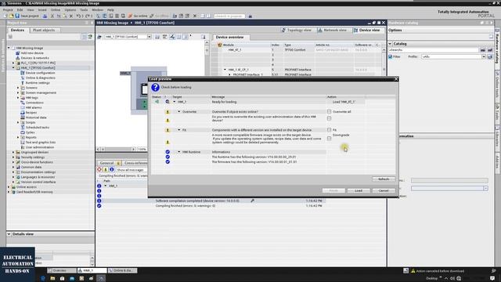Open the device selector dropdown in device view
This screenshot has height=282, width=501.
coord(150,37)
